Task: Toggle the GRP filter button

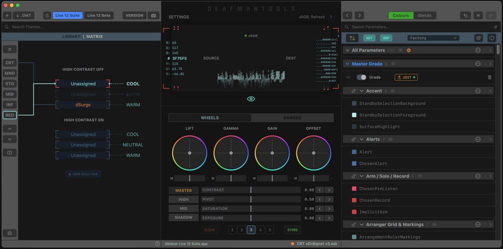Action: [386, 38]
